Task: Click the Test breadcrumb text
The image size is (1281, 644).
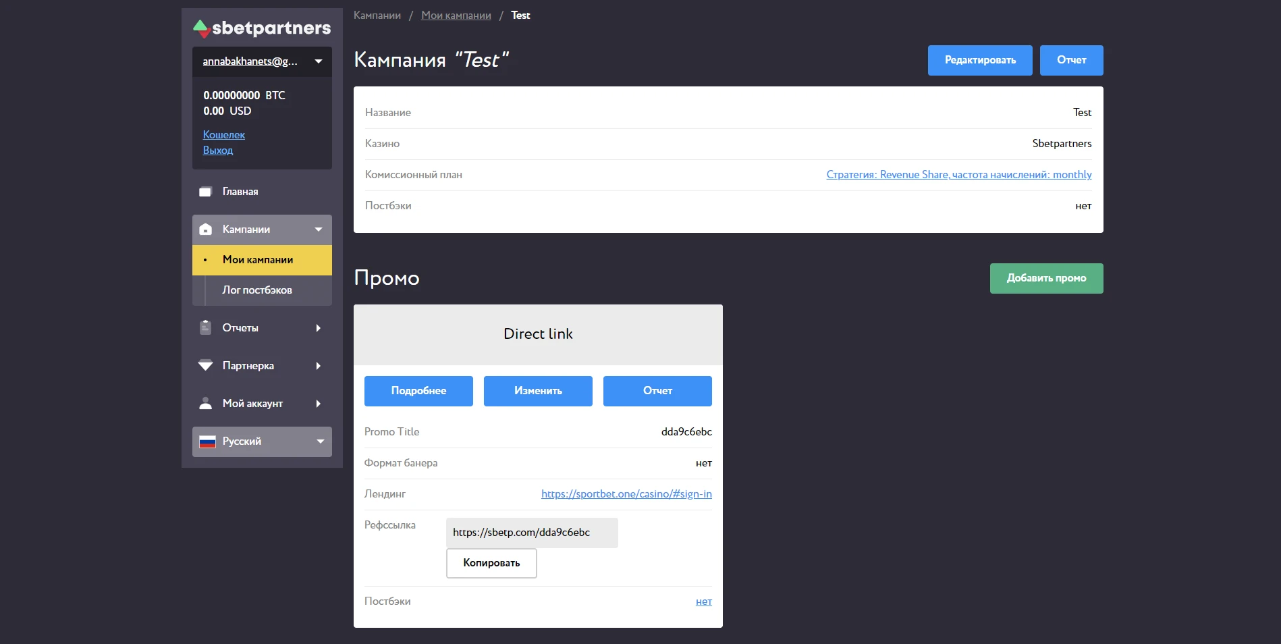Action: (x=520, y=16)
